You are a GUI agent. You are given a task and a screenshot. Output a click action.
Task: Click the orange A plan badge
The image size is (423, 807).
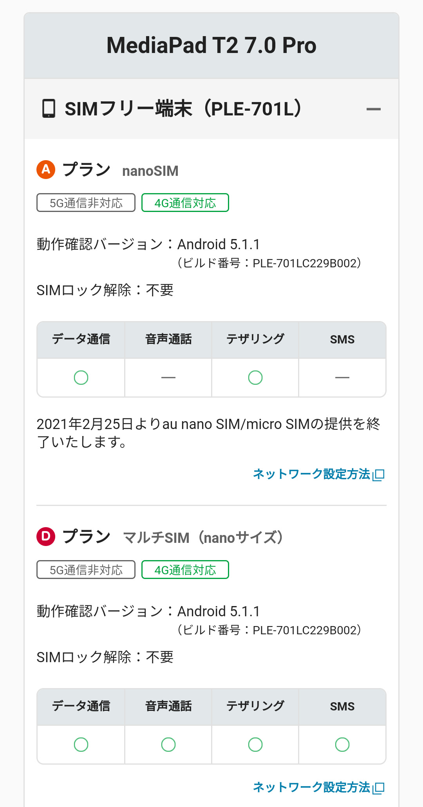pos(46,170)
